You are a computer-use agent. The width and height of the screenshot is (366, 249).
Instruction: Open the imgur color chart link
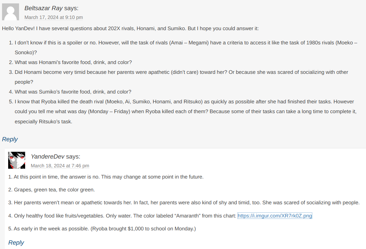pyautogui.click(x=275, y=216)
